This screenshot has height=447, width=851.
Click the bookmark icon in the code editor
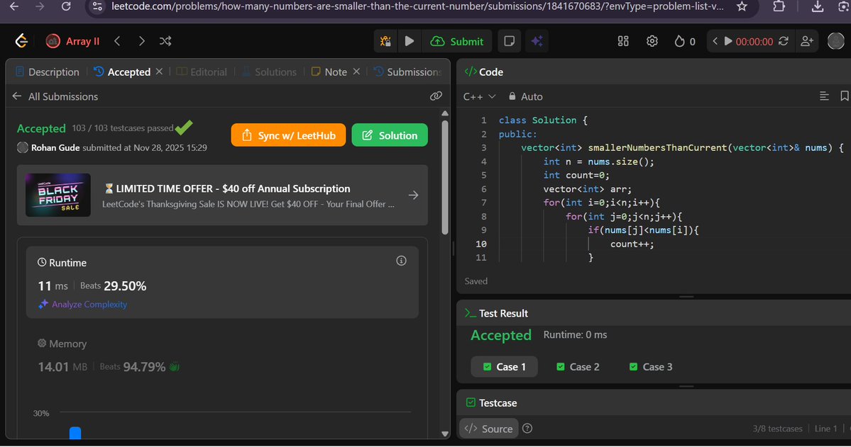[x=843, y=96]
